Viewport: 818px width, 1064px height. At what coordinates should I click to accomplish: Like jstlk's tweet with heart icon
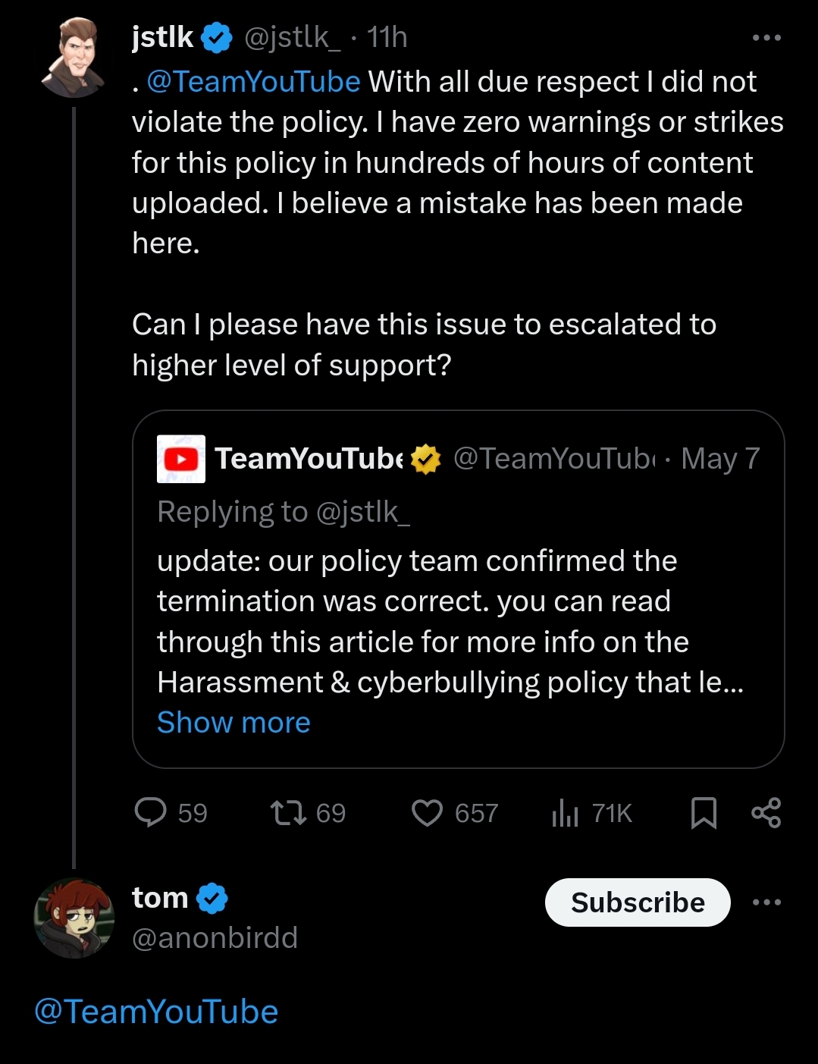click(x=427, y=813)
